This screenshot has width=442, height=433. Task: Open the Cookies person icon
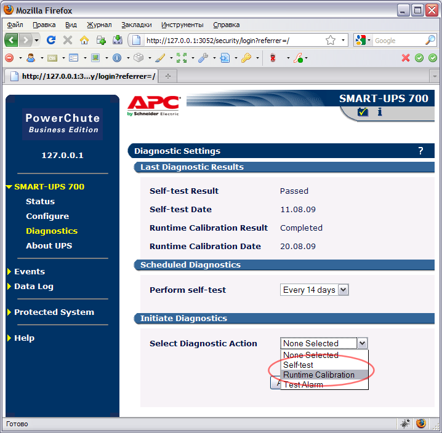(x=31, y=58)
